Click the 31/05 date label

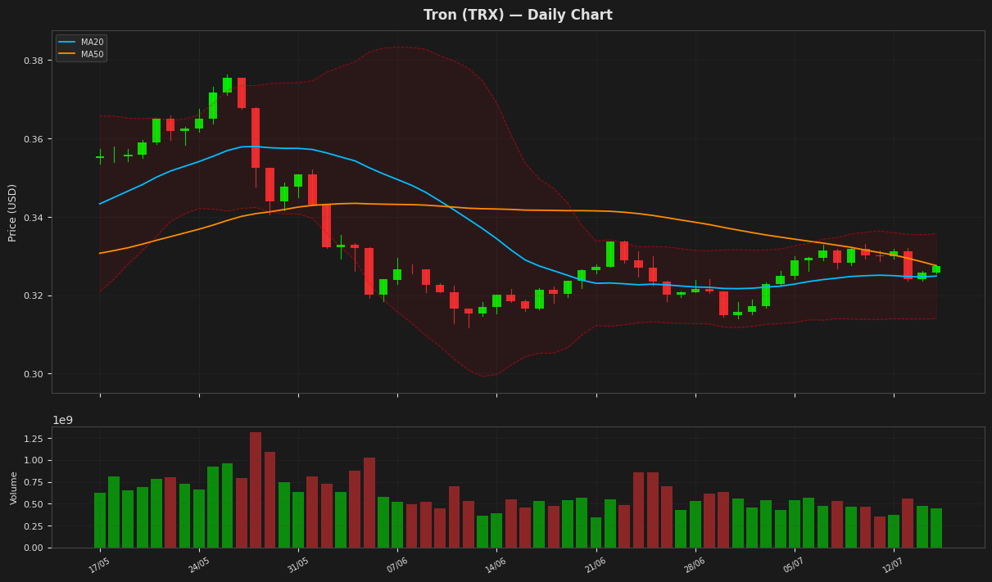point(298,566)
